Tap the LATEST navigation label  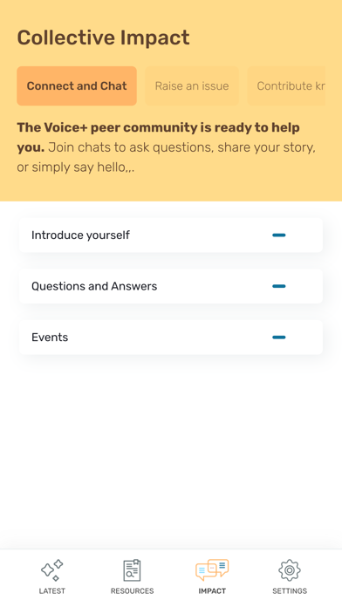click(52, 590)
